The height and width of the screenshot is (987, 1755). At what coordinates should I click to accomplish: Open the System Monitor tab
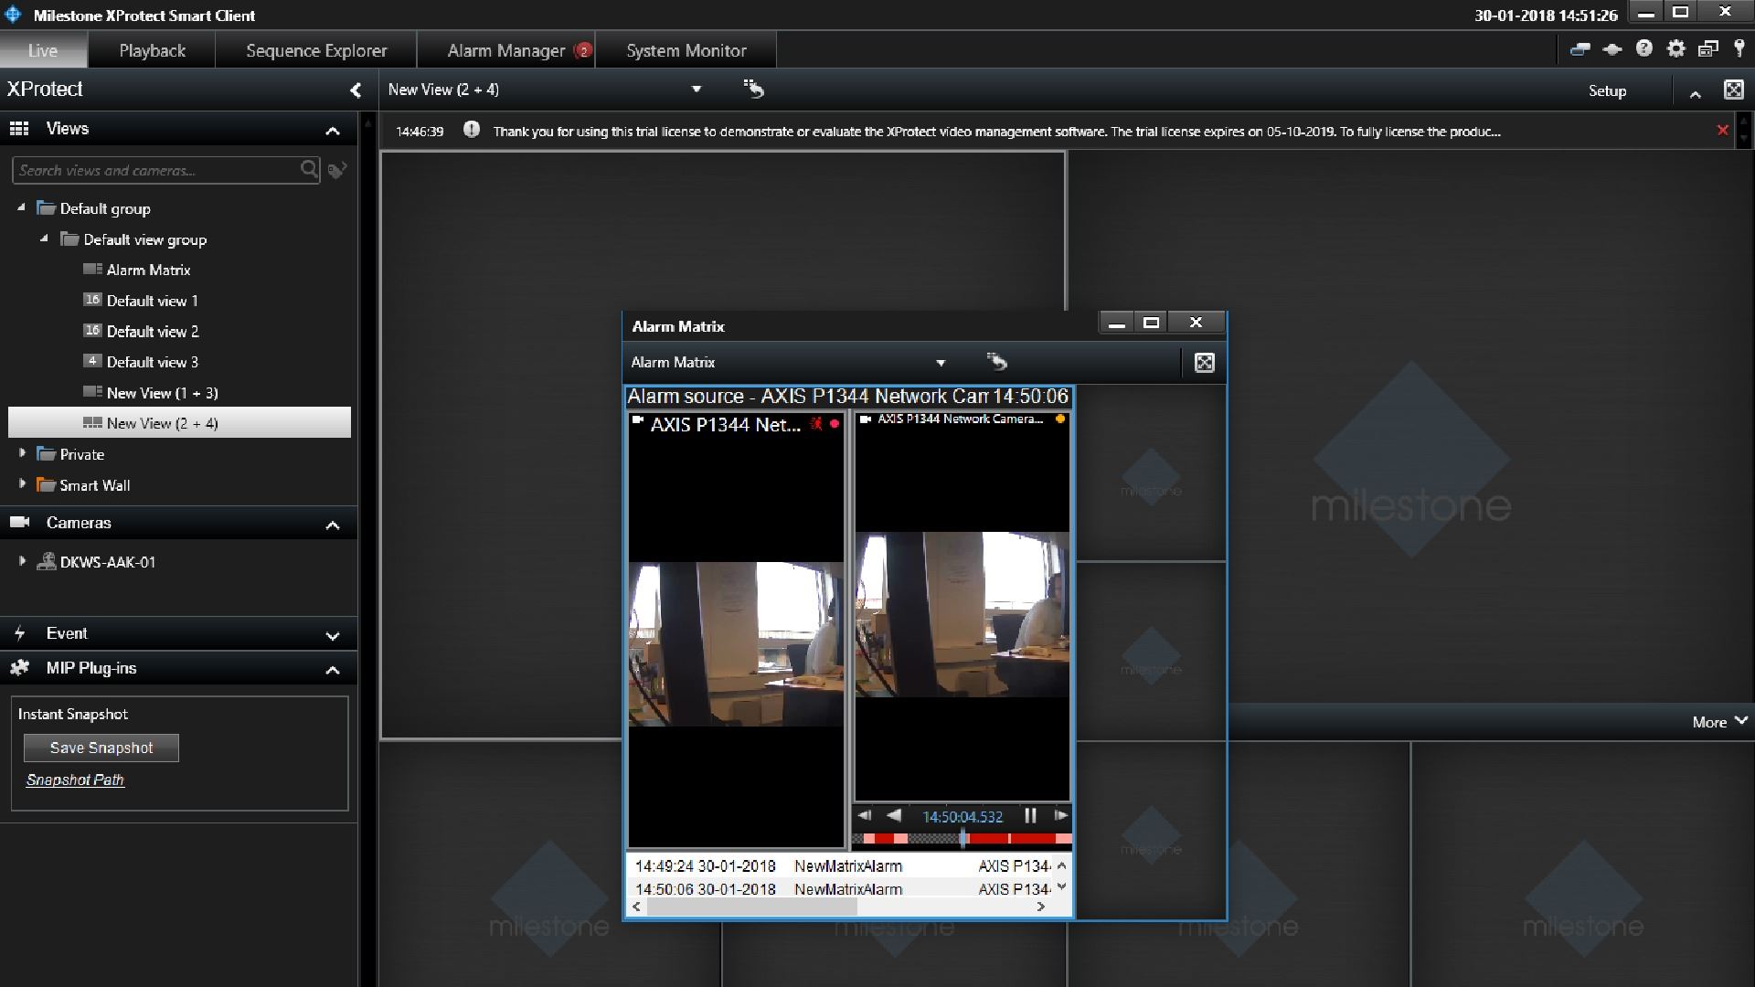pyautogui.click(x=686, y=50)
